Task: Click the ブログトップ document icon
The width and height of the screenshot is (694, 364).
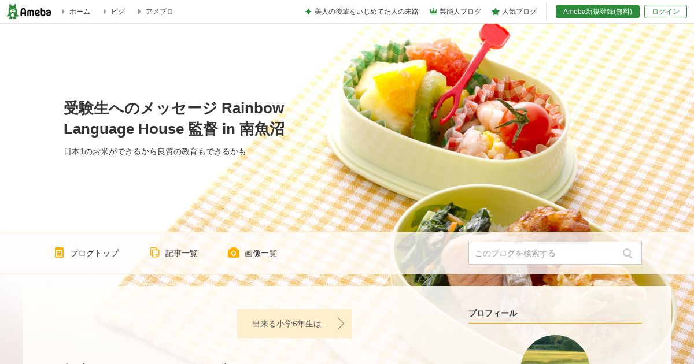Action: (x=59, y=252)
